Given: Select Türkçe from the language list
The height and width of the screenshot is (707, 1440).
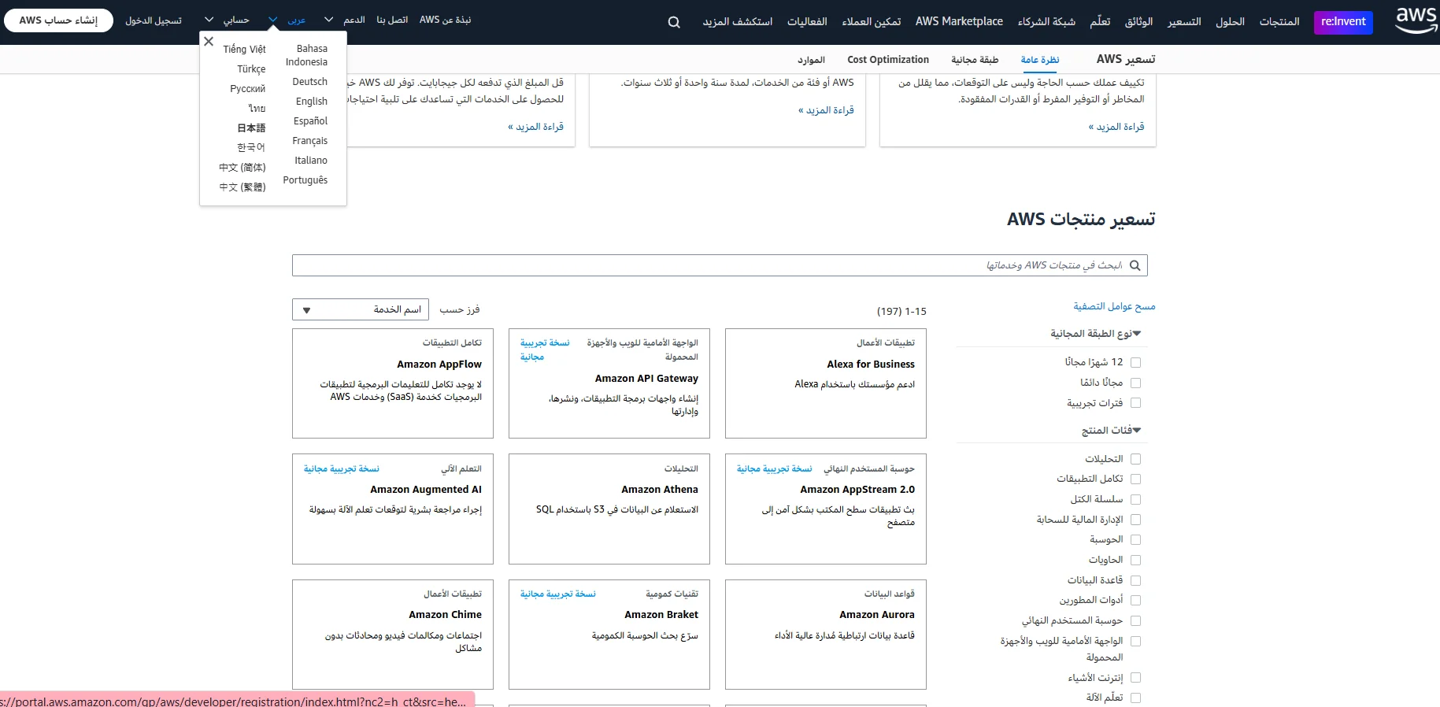Looking at the screenshot, I should (252, 69).
